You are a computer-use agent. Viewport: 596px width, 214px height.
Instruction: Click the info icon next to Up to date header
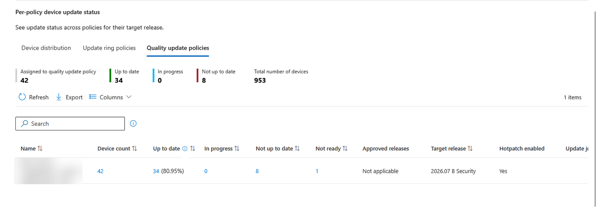click(185, 149)
